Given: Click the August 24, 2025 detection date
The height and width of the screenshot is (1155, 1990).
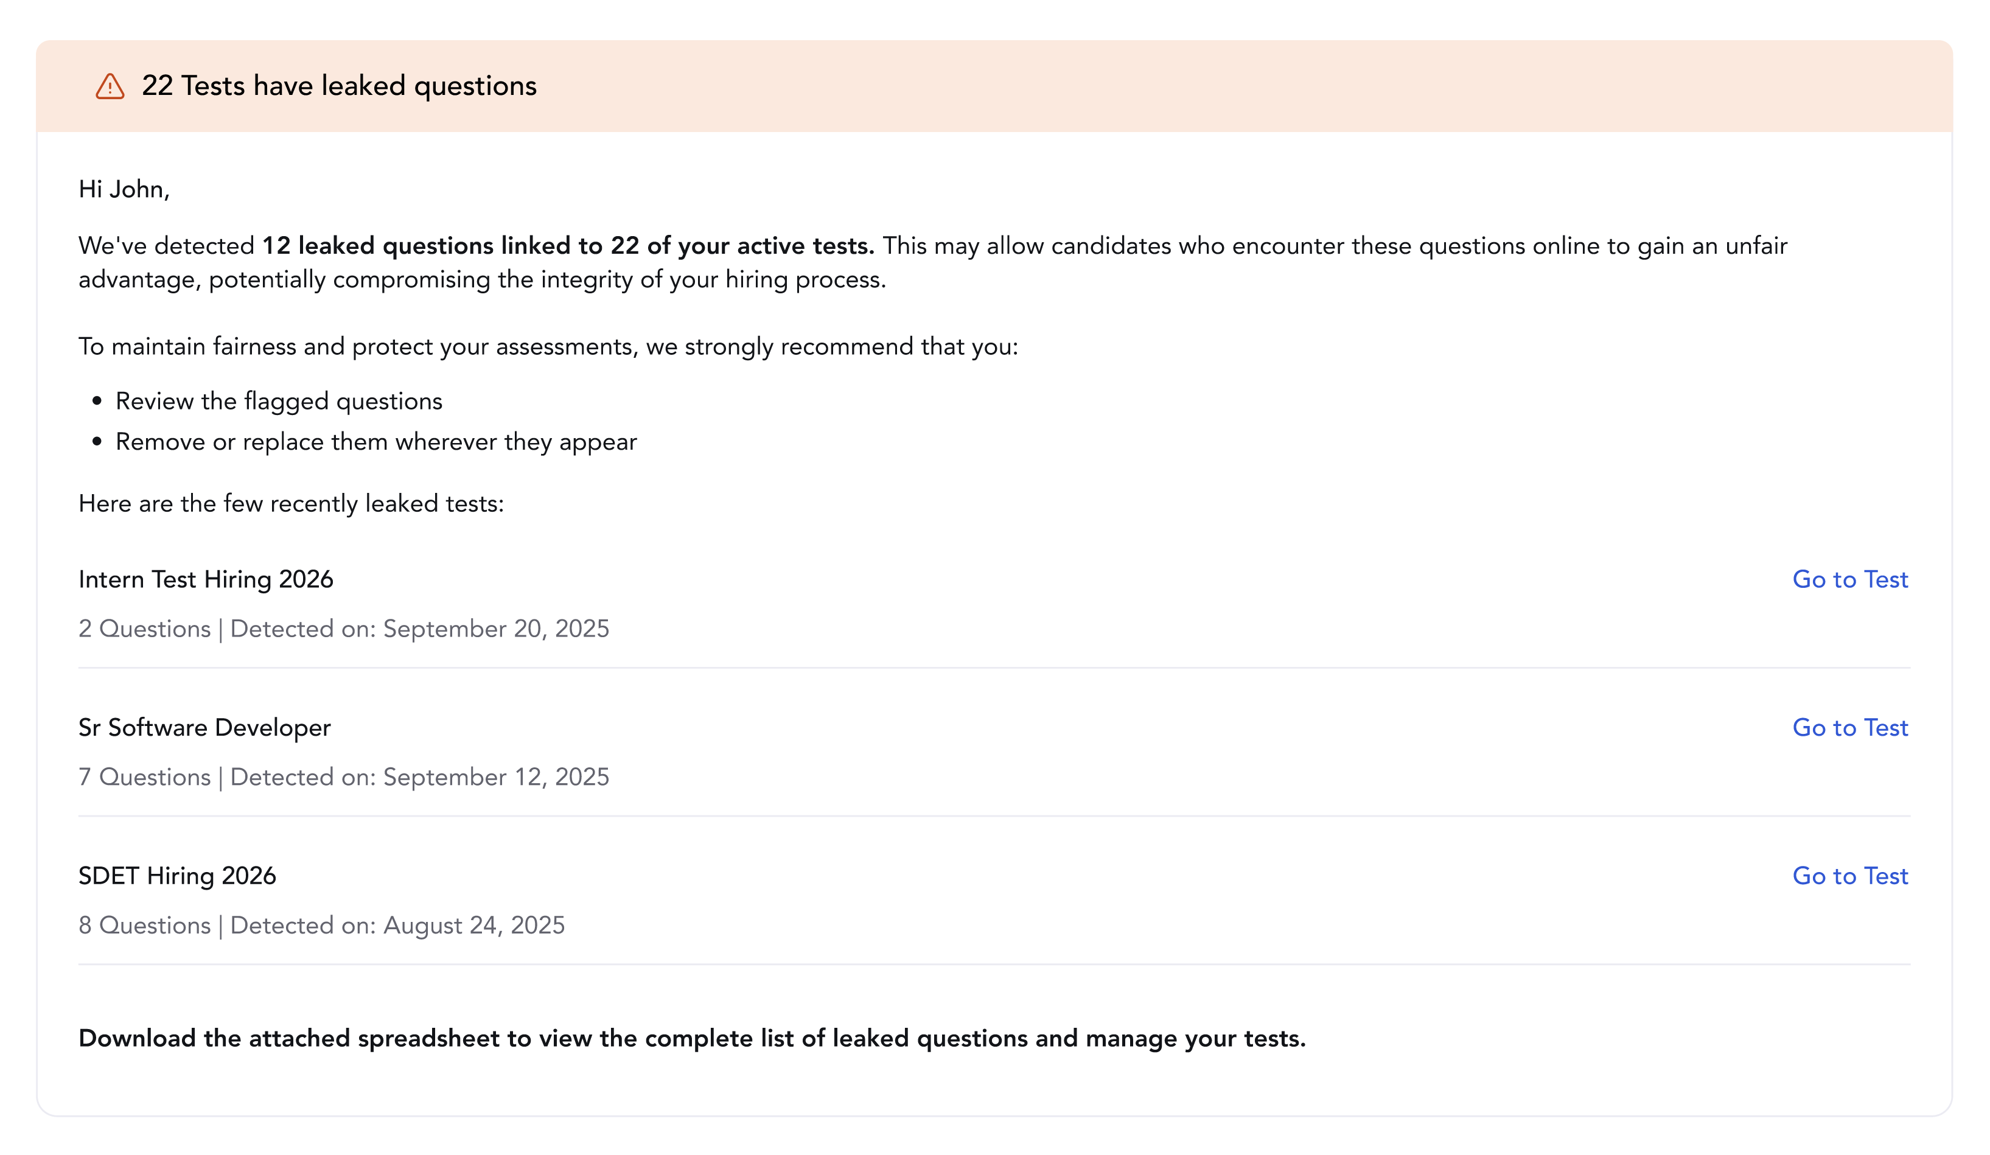Looking at the screenshot, I should click(474, 925).
